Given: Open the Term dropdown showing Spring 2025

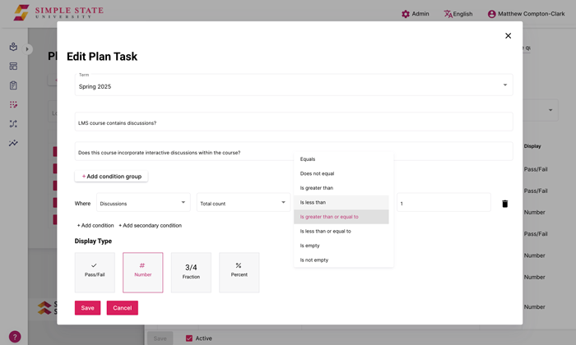Looking at the screenshot, I should click(294, 85).
